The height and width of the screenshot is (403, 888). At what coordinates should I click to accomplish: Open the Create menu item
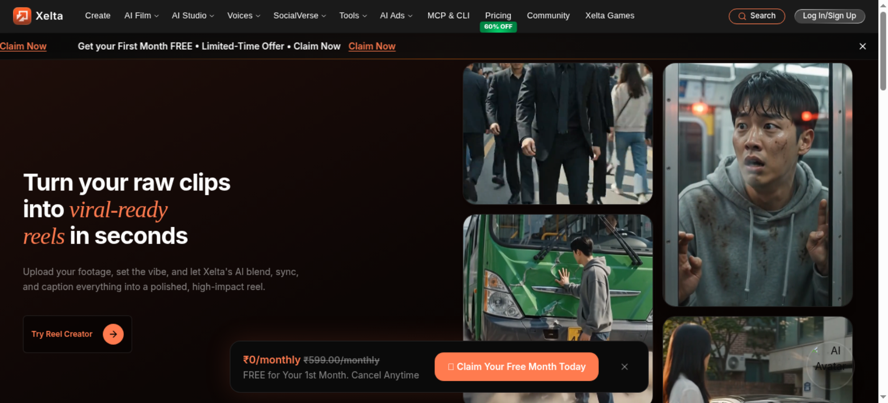tap(98, 16)
